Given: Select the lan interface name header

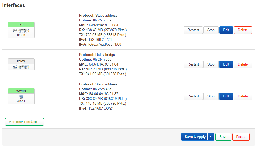Looking at the screenshot, I should coord(21,25).
